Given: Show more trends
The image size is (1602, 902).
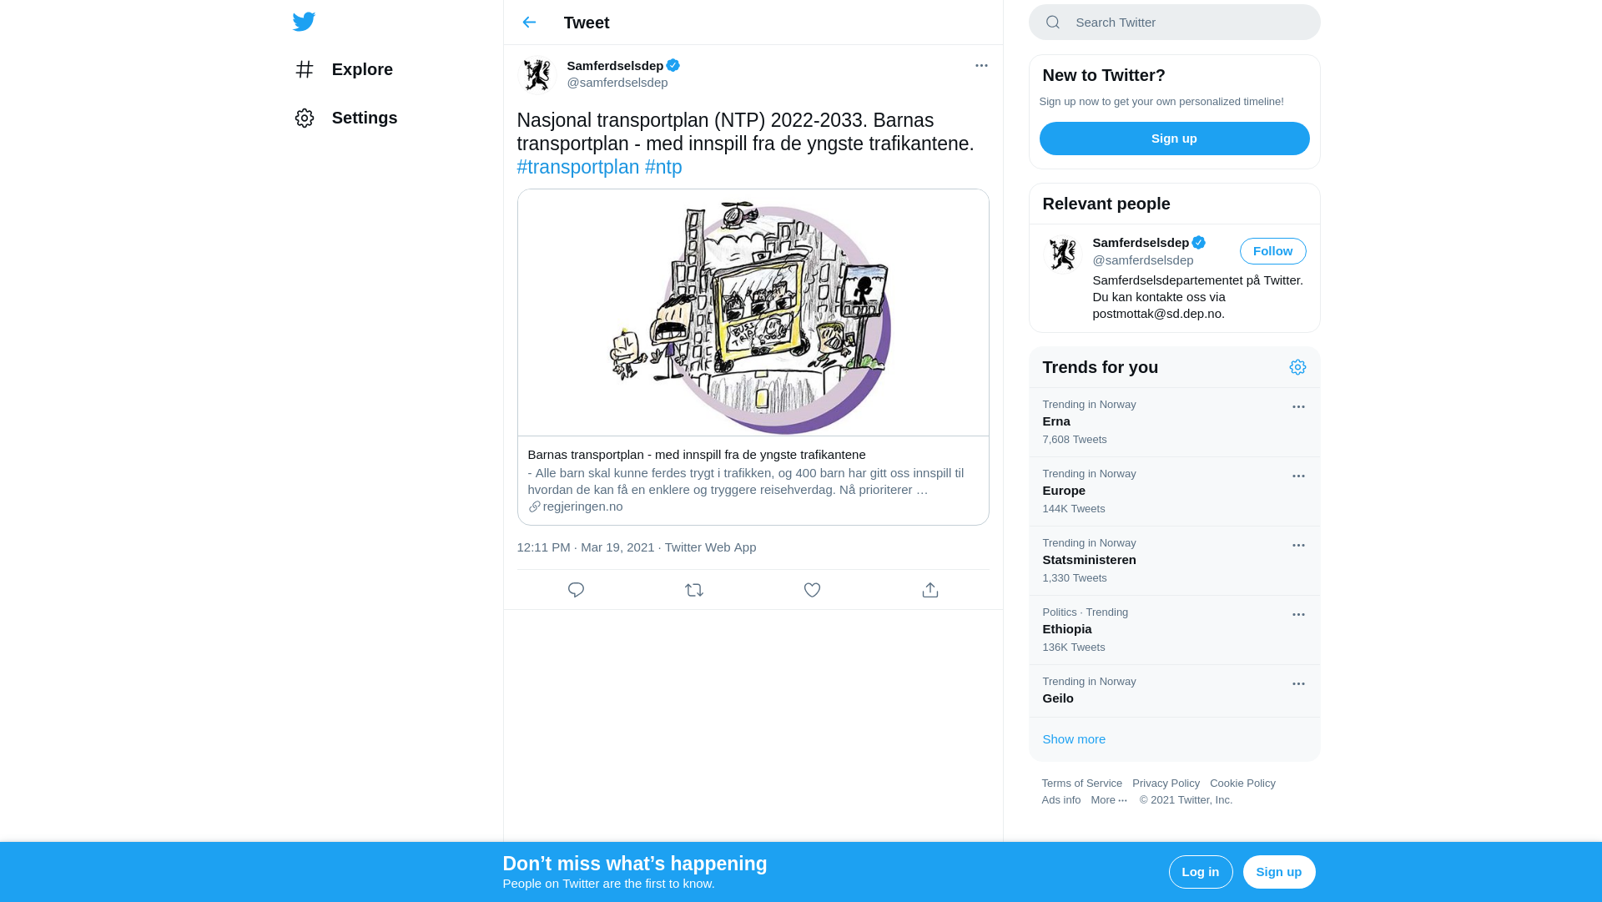Looking at the screenshot, I should [x=1074, y=739].
